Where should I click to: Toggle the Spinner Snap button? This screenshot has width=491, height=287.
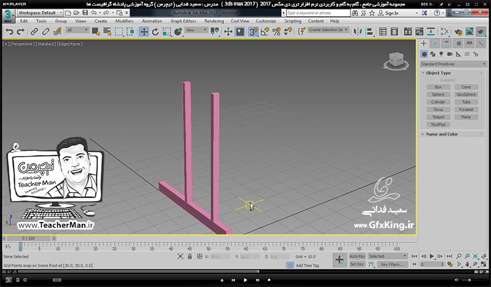(x=288, y=32)
